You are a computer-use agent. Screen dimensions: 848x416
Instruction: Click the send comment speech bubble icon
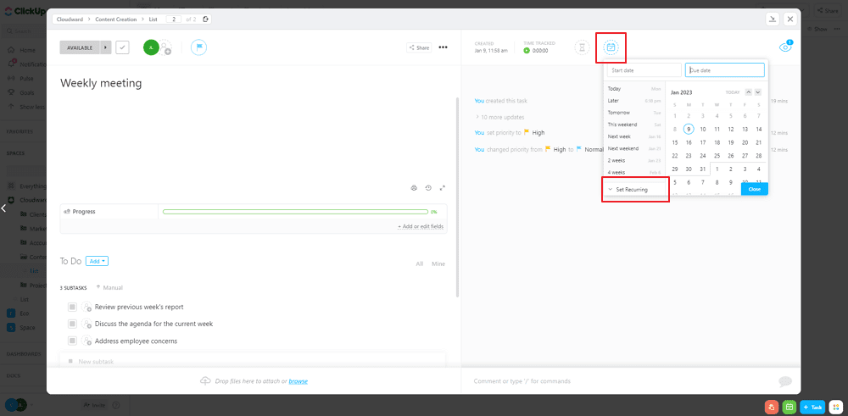coord(785,381)
